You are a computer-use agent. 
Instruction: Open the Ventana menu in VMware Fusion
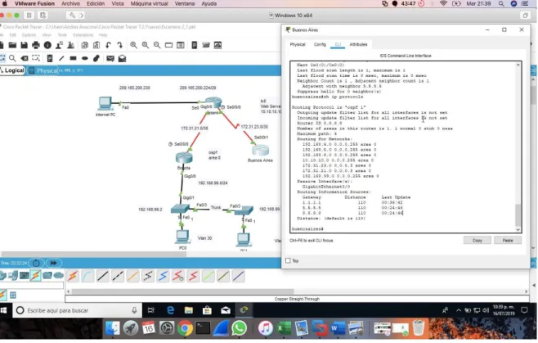pos(185,4)
